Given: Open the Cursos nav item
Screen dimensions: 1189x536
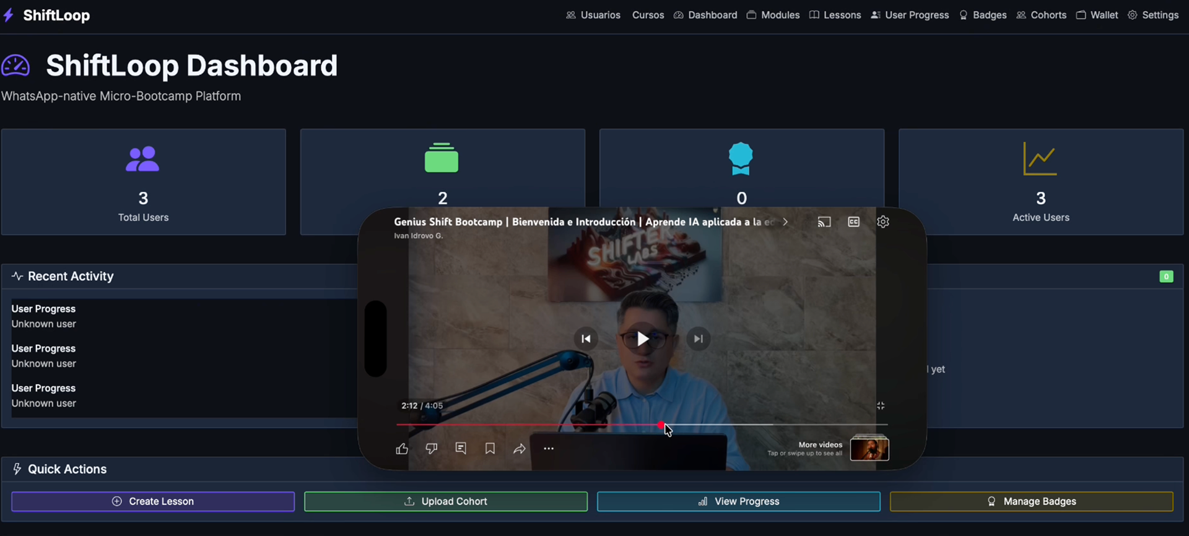Looking at the screenshot, I should coord(648,15).
